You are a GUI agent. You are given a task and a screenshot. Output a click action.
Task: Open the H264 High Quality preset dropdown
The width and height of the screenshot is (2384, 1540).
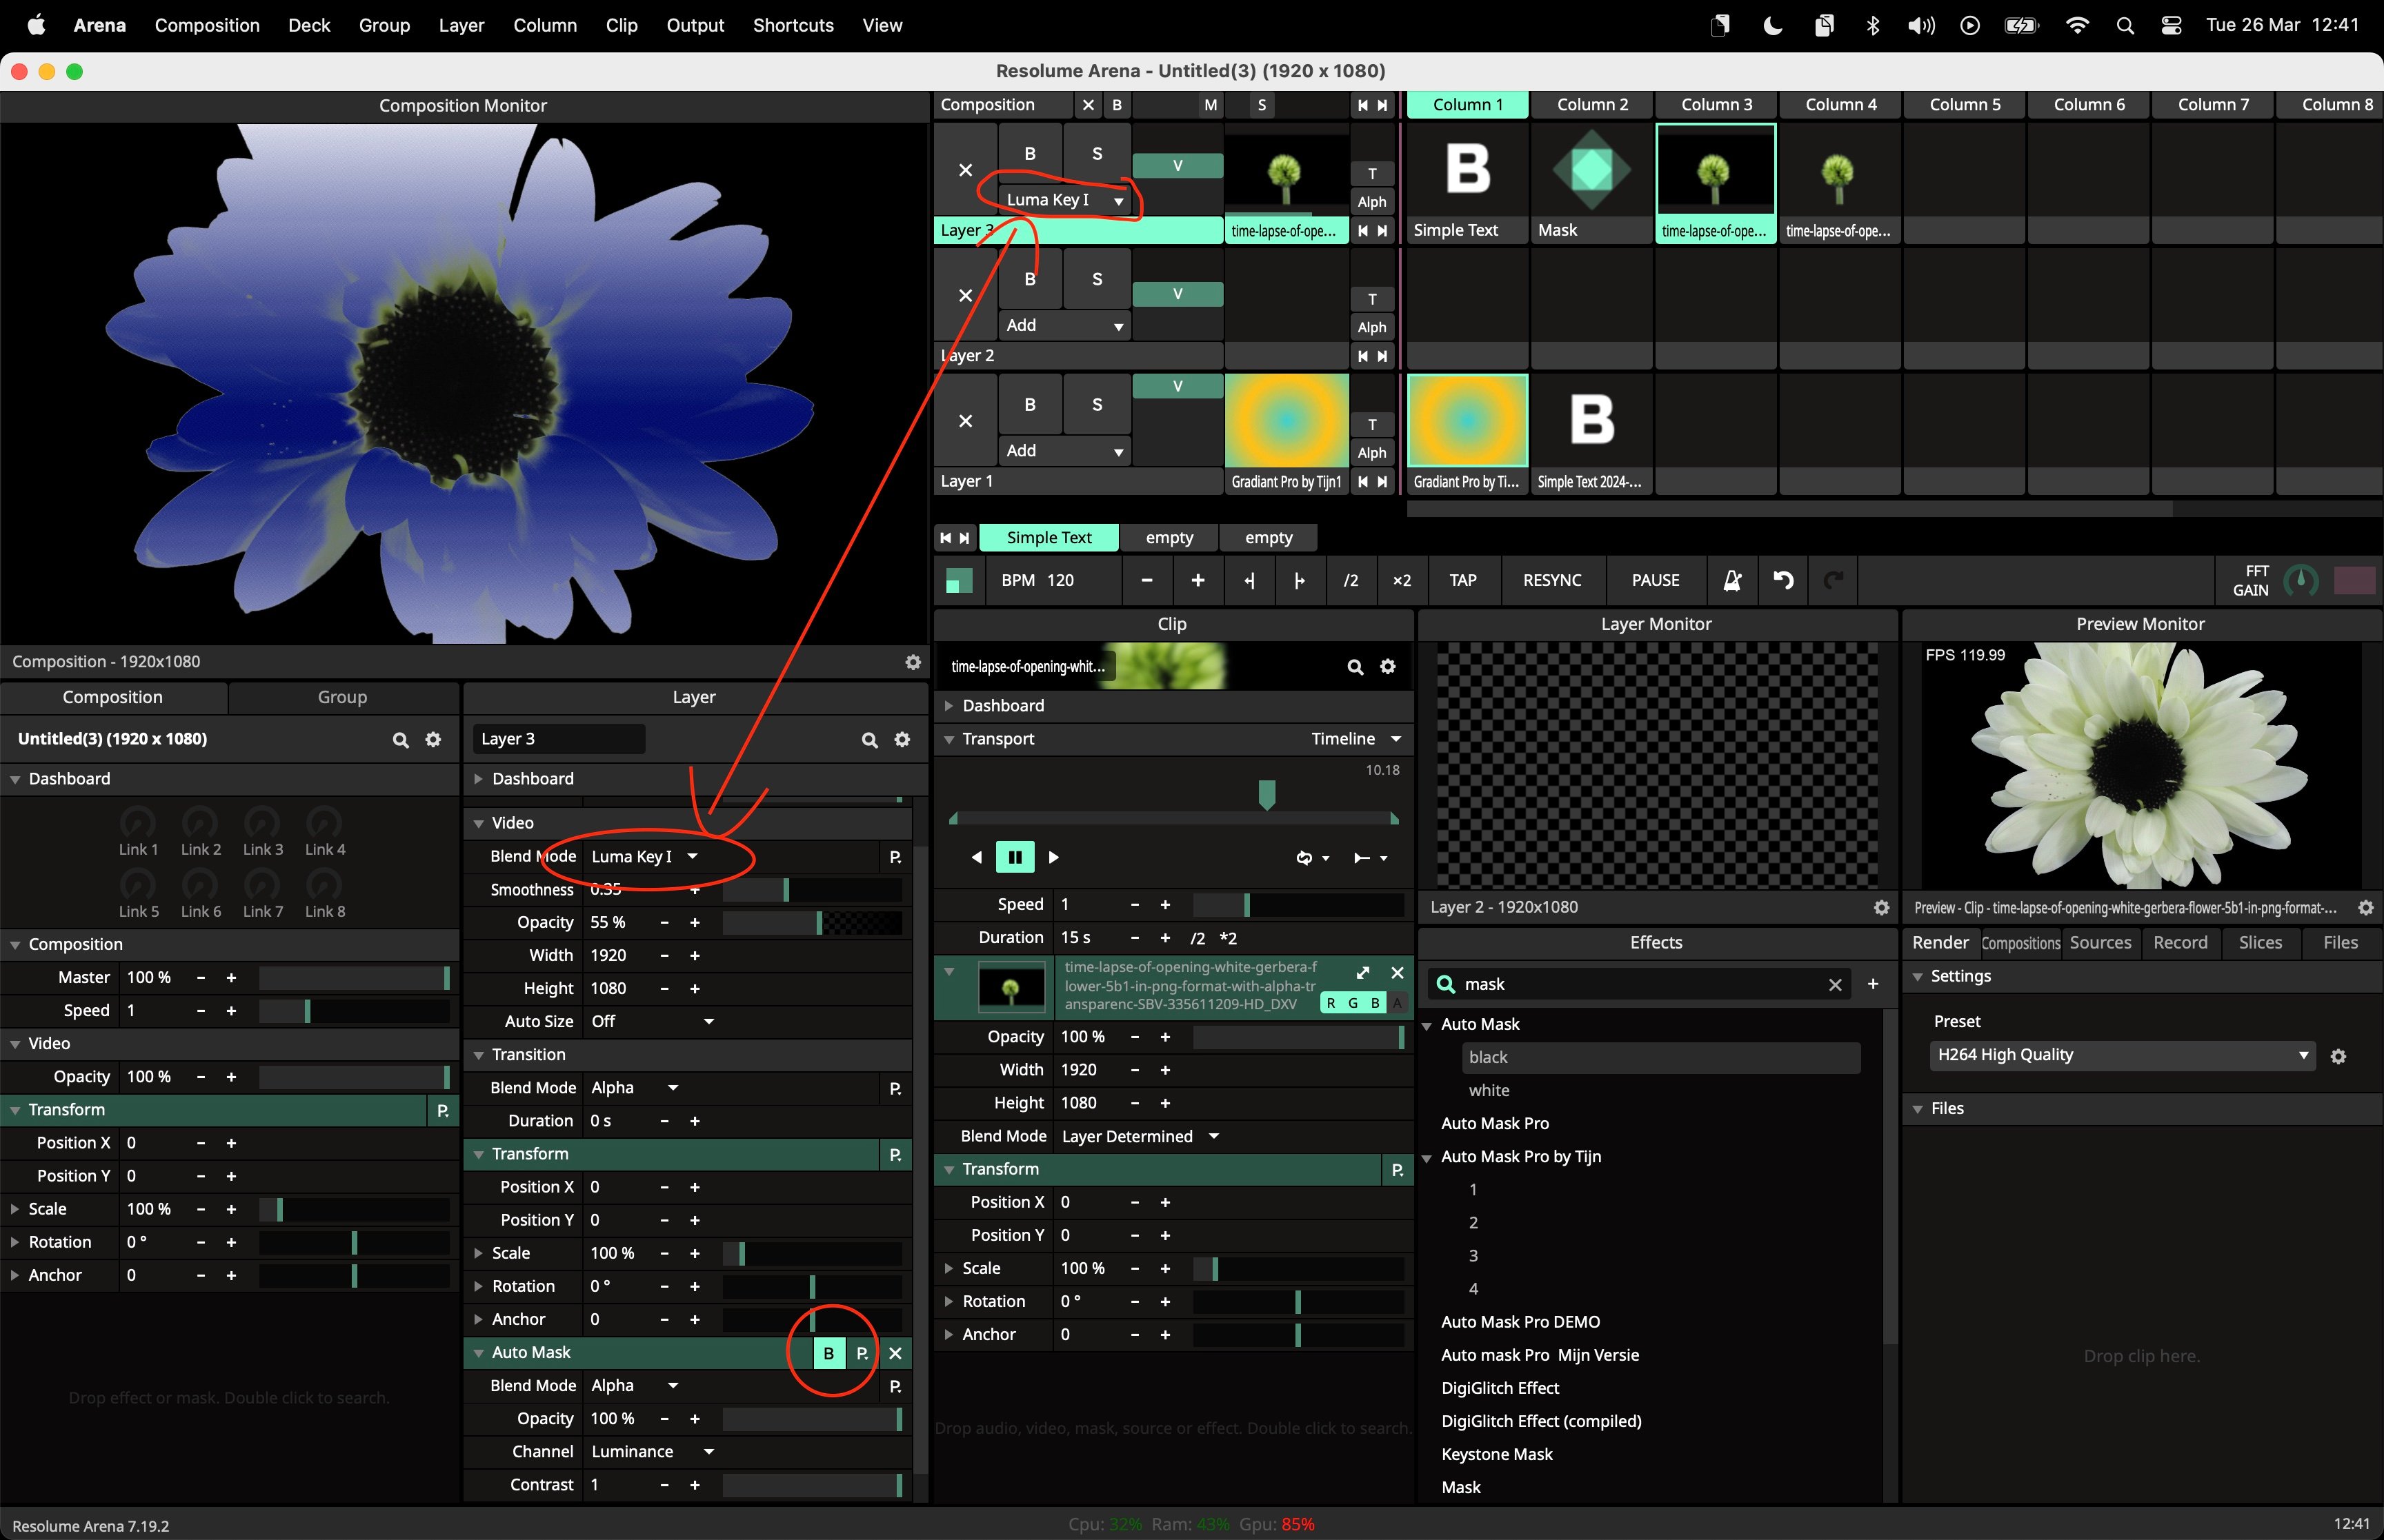pos(2121,1055)
